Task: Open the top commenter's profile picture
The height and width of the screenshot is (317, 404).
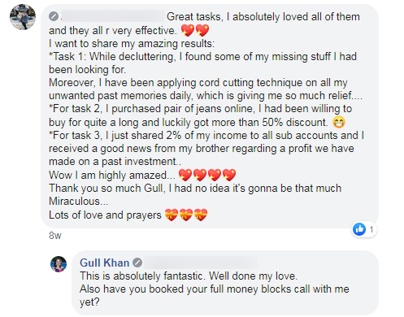Action: [x=23, y=17]
